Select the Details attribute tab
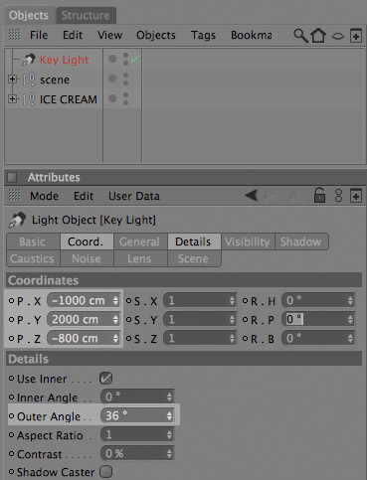The image size is (367, 480). pos(194,241)
